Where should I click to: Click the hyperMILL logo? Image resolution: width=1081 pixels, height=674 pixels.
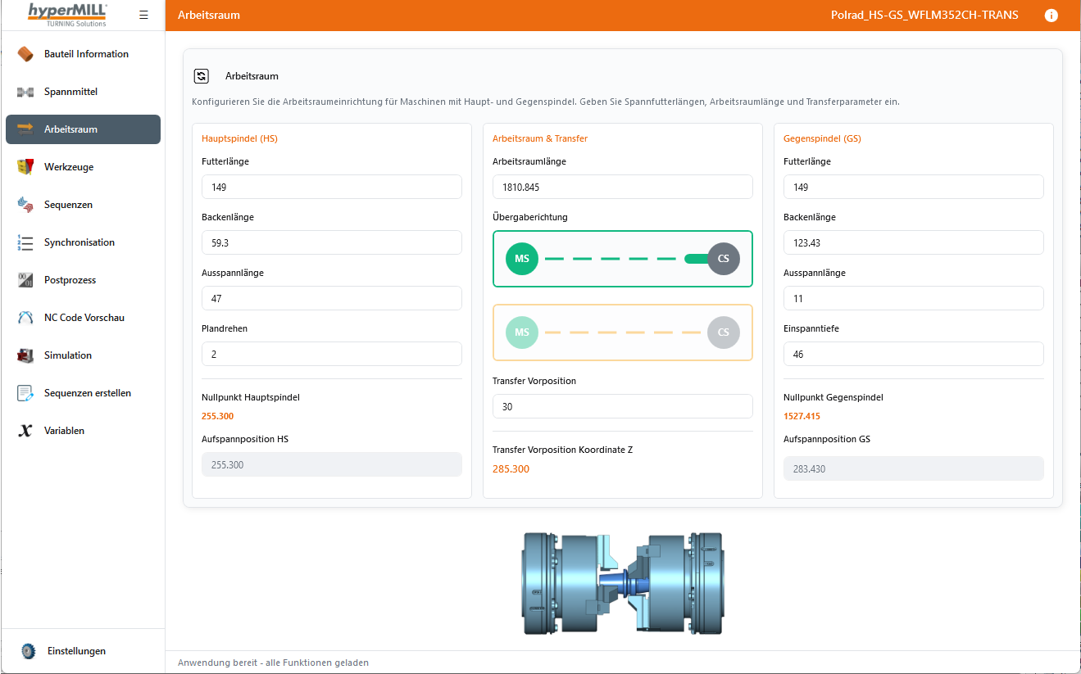point(67,14)
